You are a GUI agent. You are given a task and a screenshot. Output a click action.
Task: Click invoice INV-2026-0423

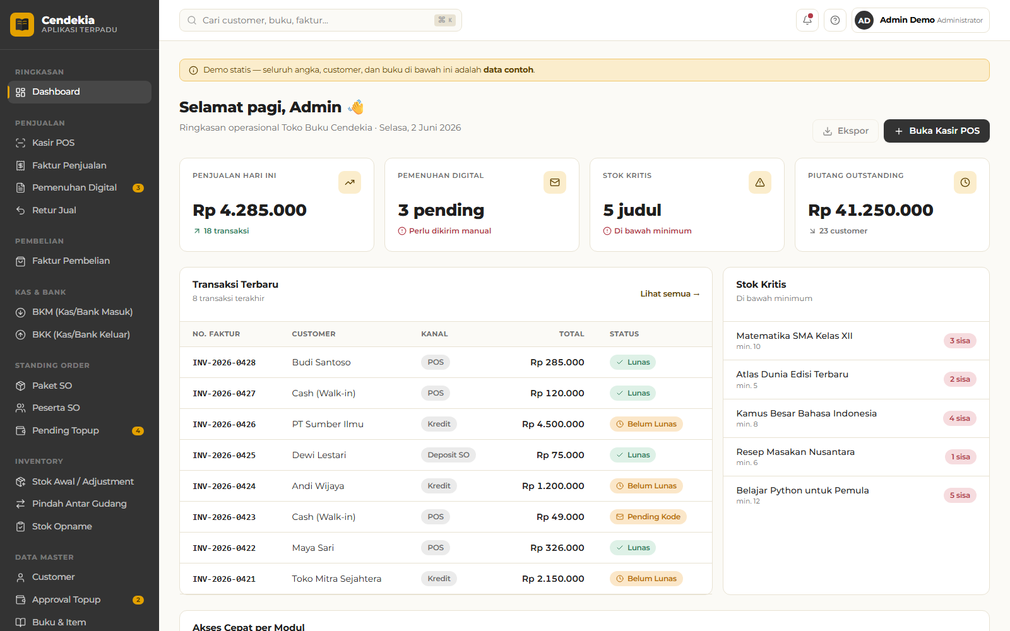pos(224,517)
